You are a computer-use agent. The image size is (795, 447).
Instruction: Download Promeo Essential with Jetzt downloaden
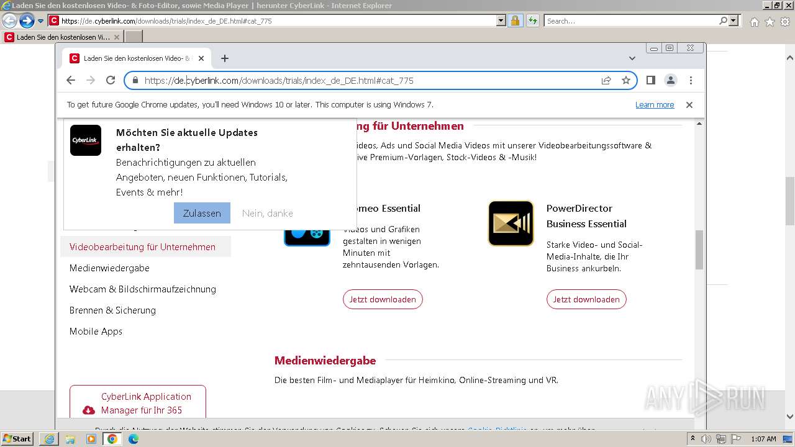[x=383, y=299]
